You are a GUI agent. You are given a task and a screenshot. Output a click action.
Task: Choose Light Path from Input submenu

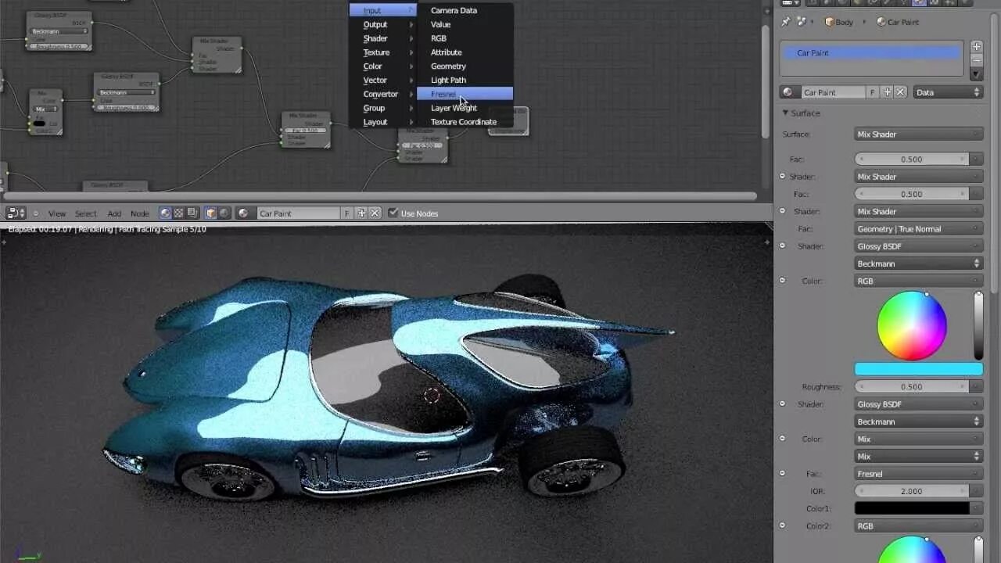[465, 80]
